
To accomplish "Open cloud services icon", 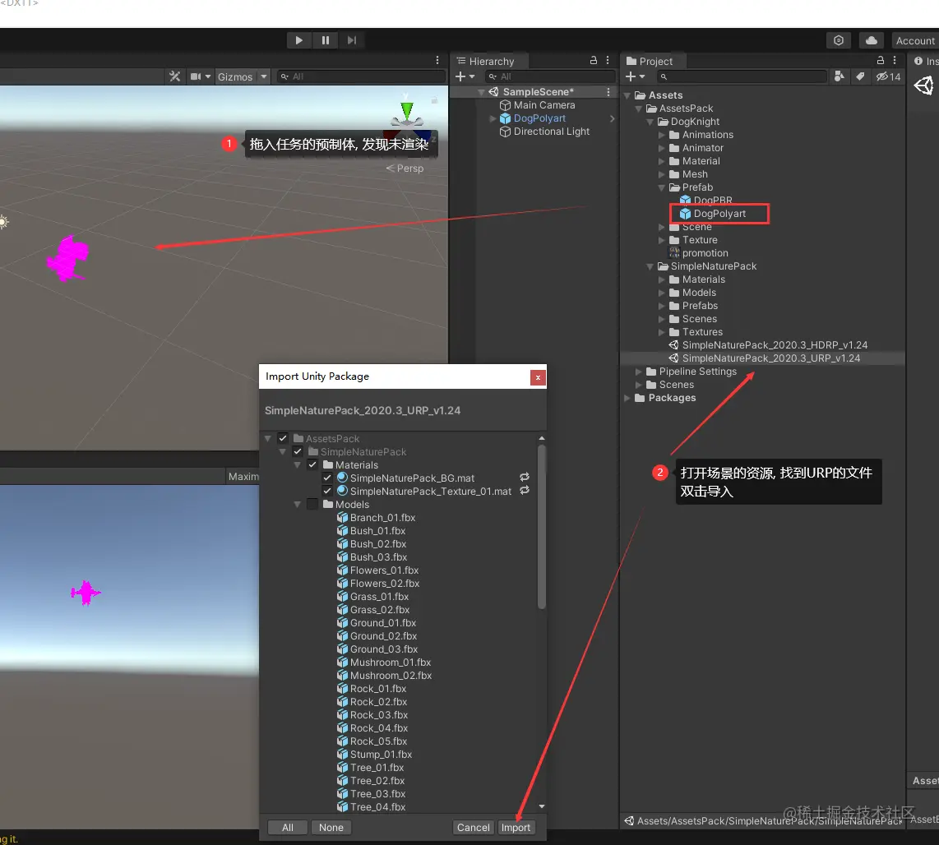I will (x=872, y=40).
